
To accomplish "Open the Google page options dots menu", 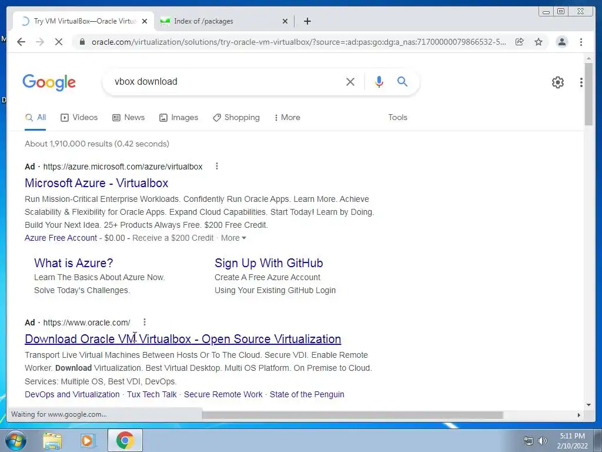I will [x=581, y=82].
